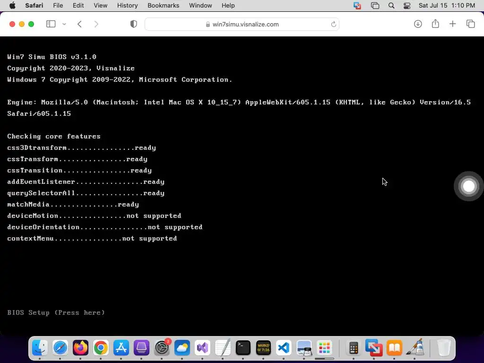Image resolution: width=484 pixels, height=363 pixels.
Task: Open the Weather app from the Dock
Action: [x=182, y=348]
